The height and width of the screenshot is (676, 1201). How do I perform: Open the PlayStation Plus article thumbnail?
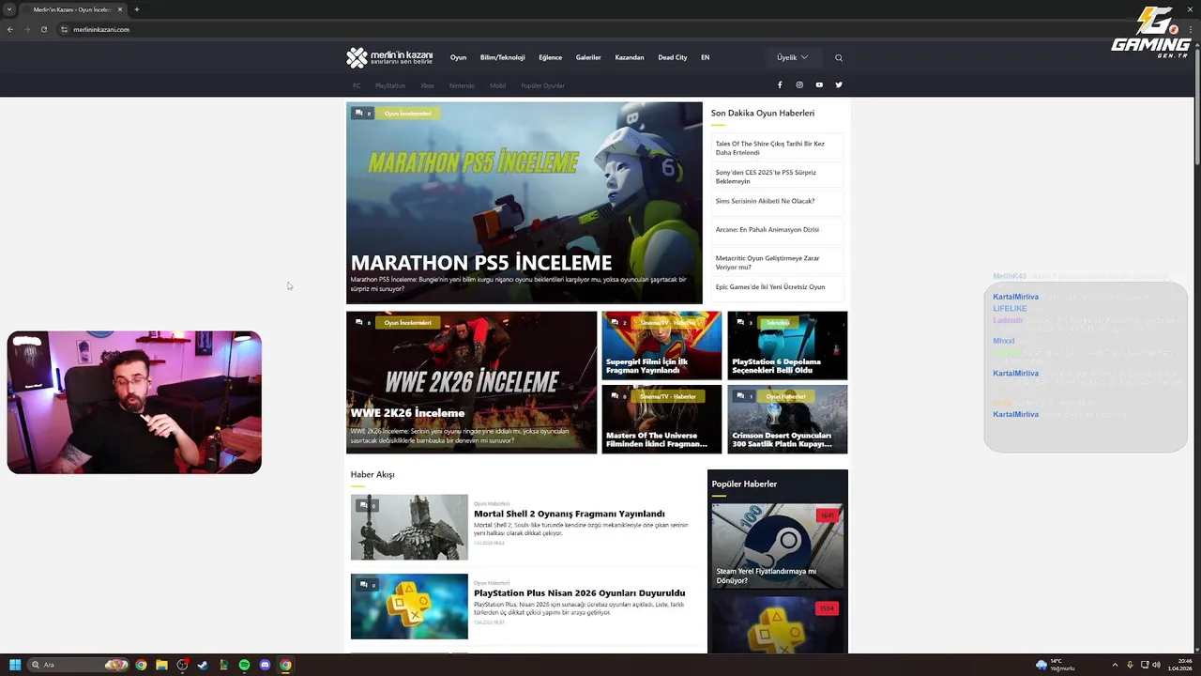click(x=409, y=607)
